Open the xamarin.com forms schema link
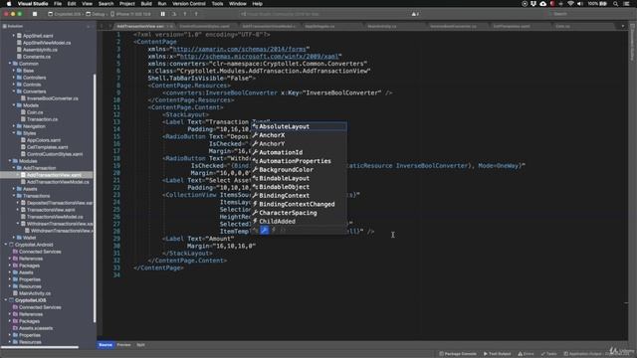Viewport: 637px width, 358px height. (x=239, y=49)
